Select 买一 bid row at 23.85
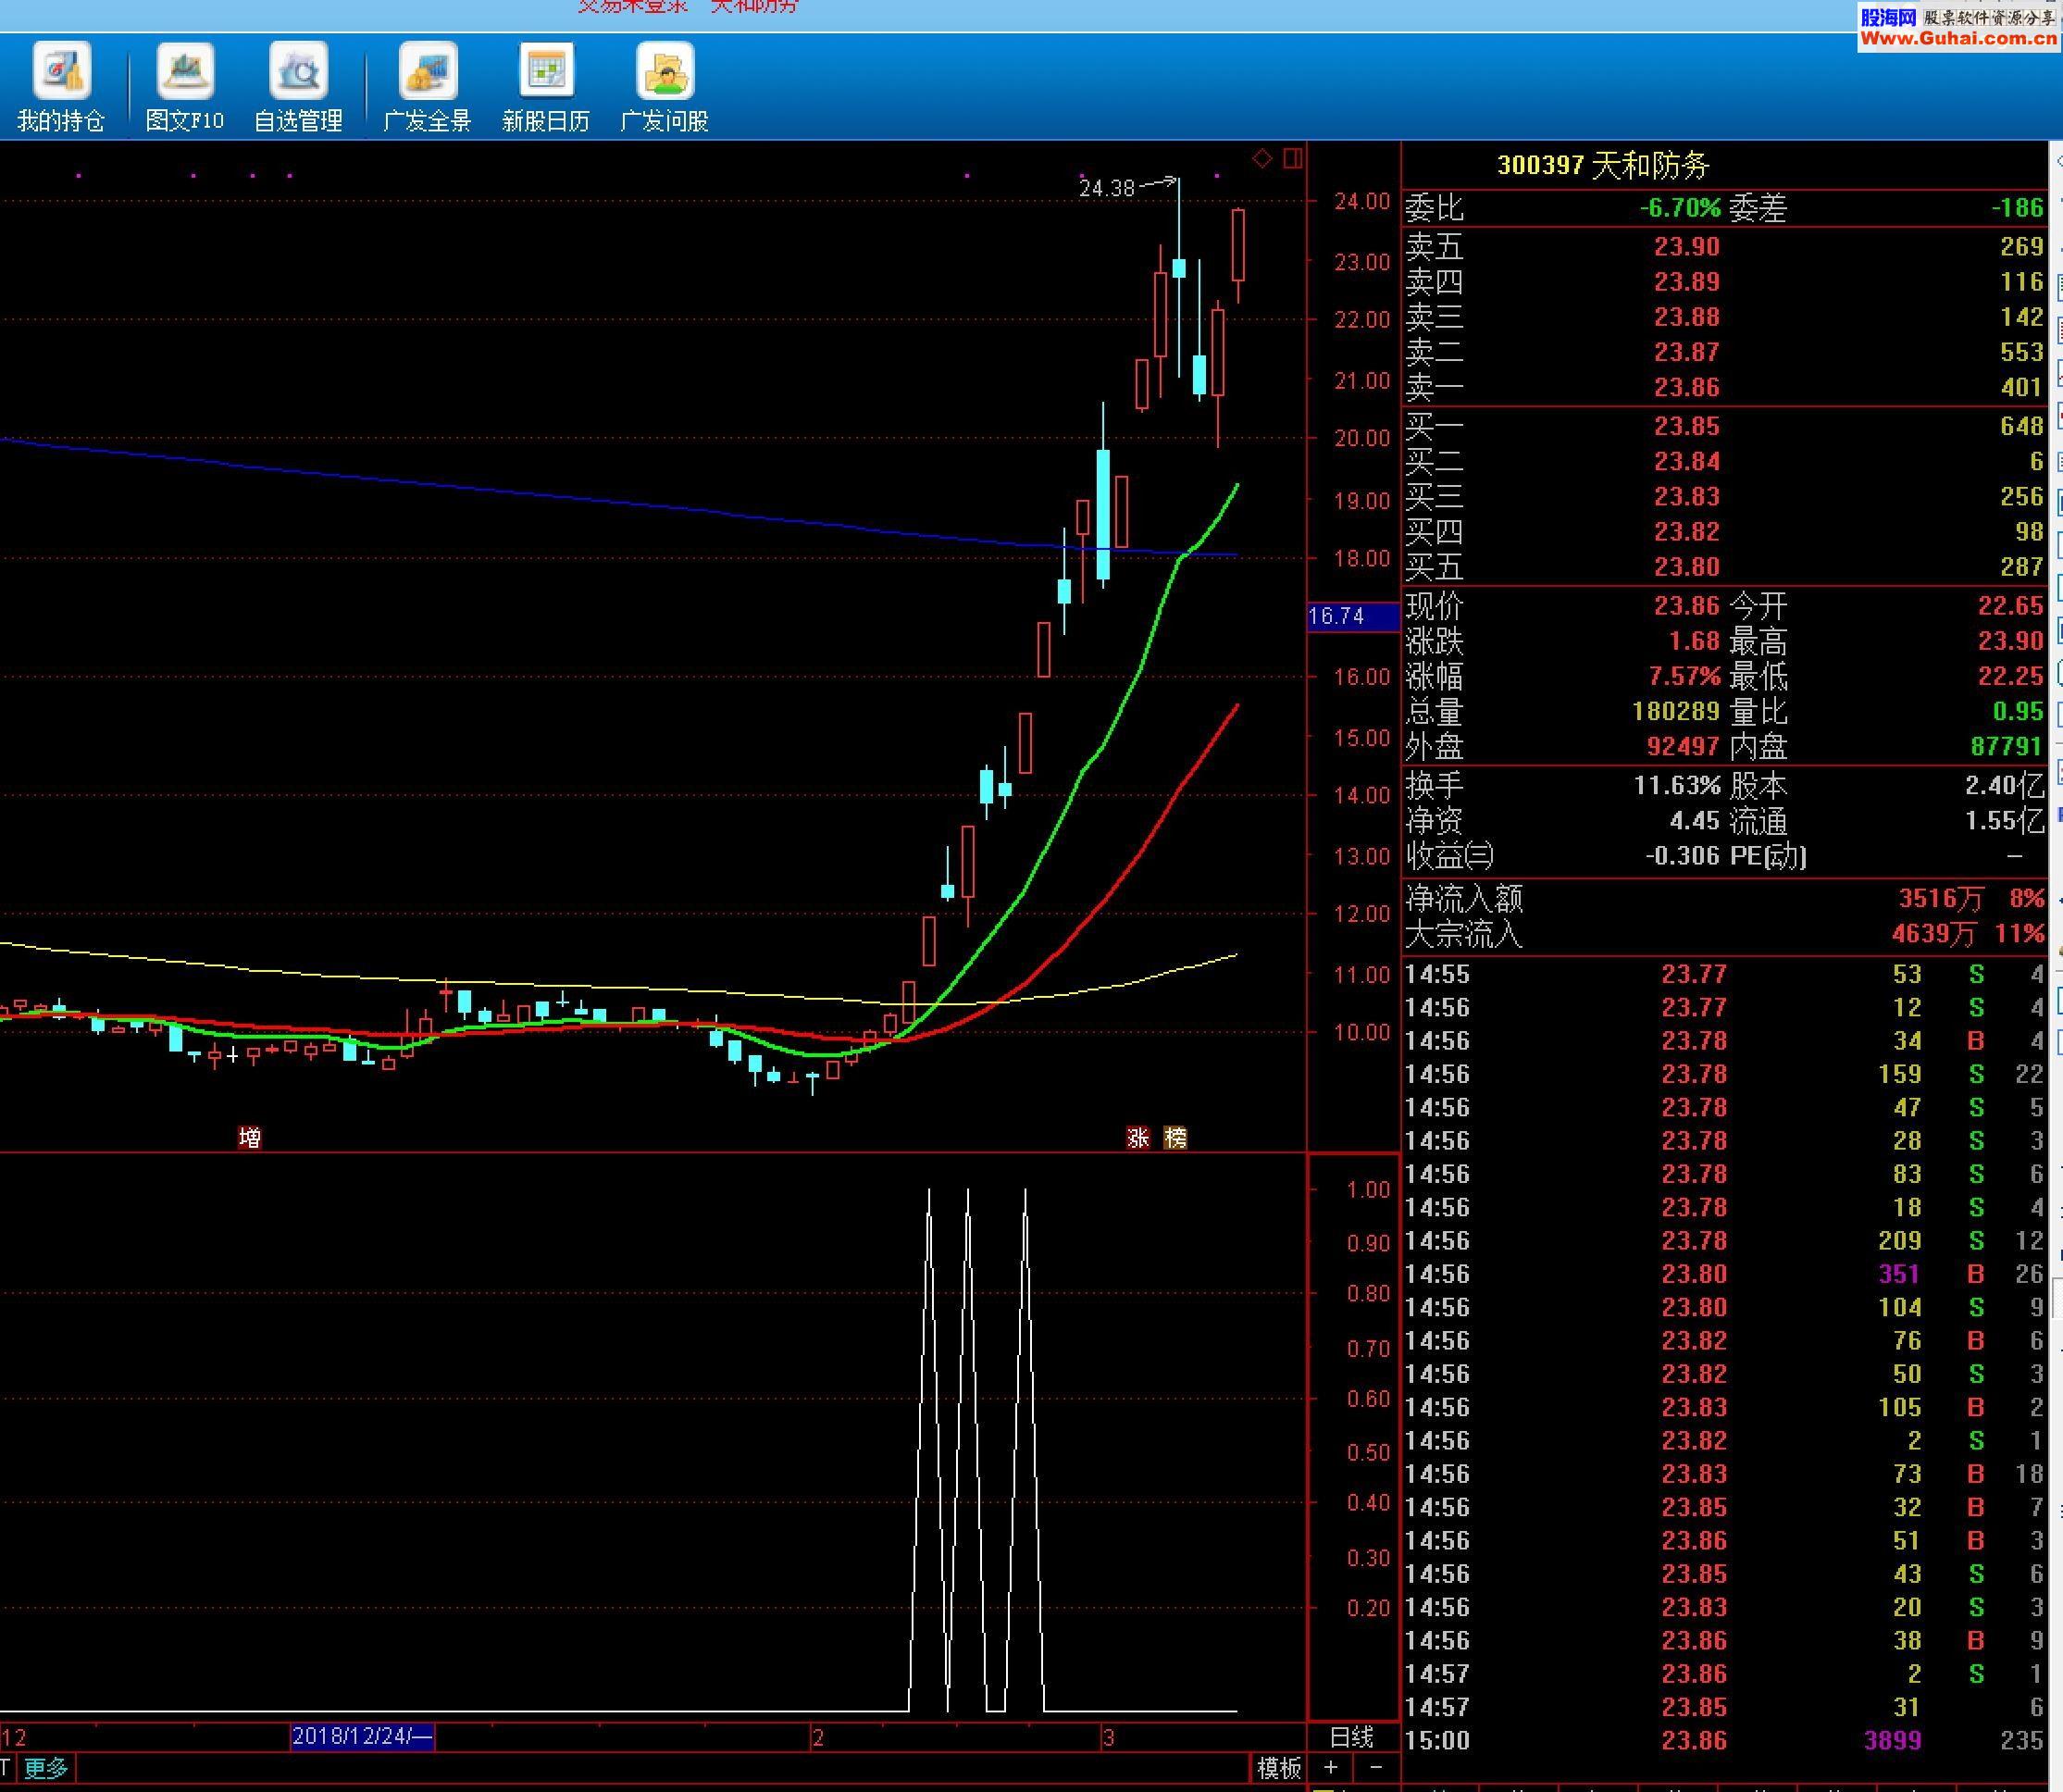Viewport: 2063px width, 1792px height. [1724, 426]
